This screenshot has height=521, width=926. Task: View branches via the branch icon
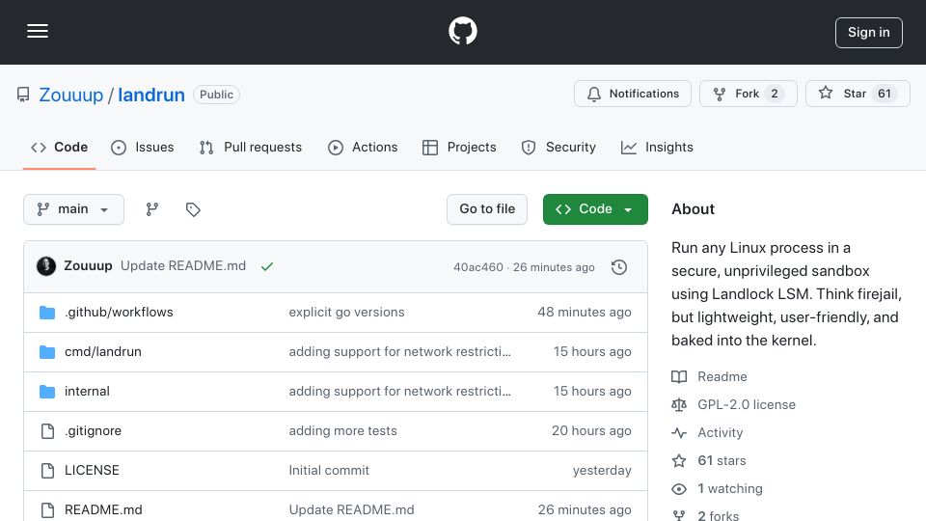151,209
